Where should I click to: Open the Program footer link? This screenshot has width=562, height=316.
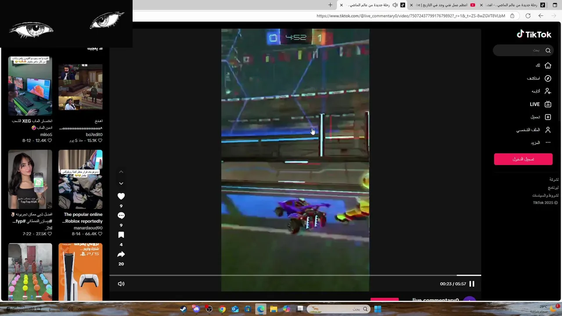point(553,187)
